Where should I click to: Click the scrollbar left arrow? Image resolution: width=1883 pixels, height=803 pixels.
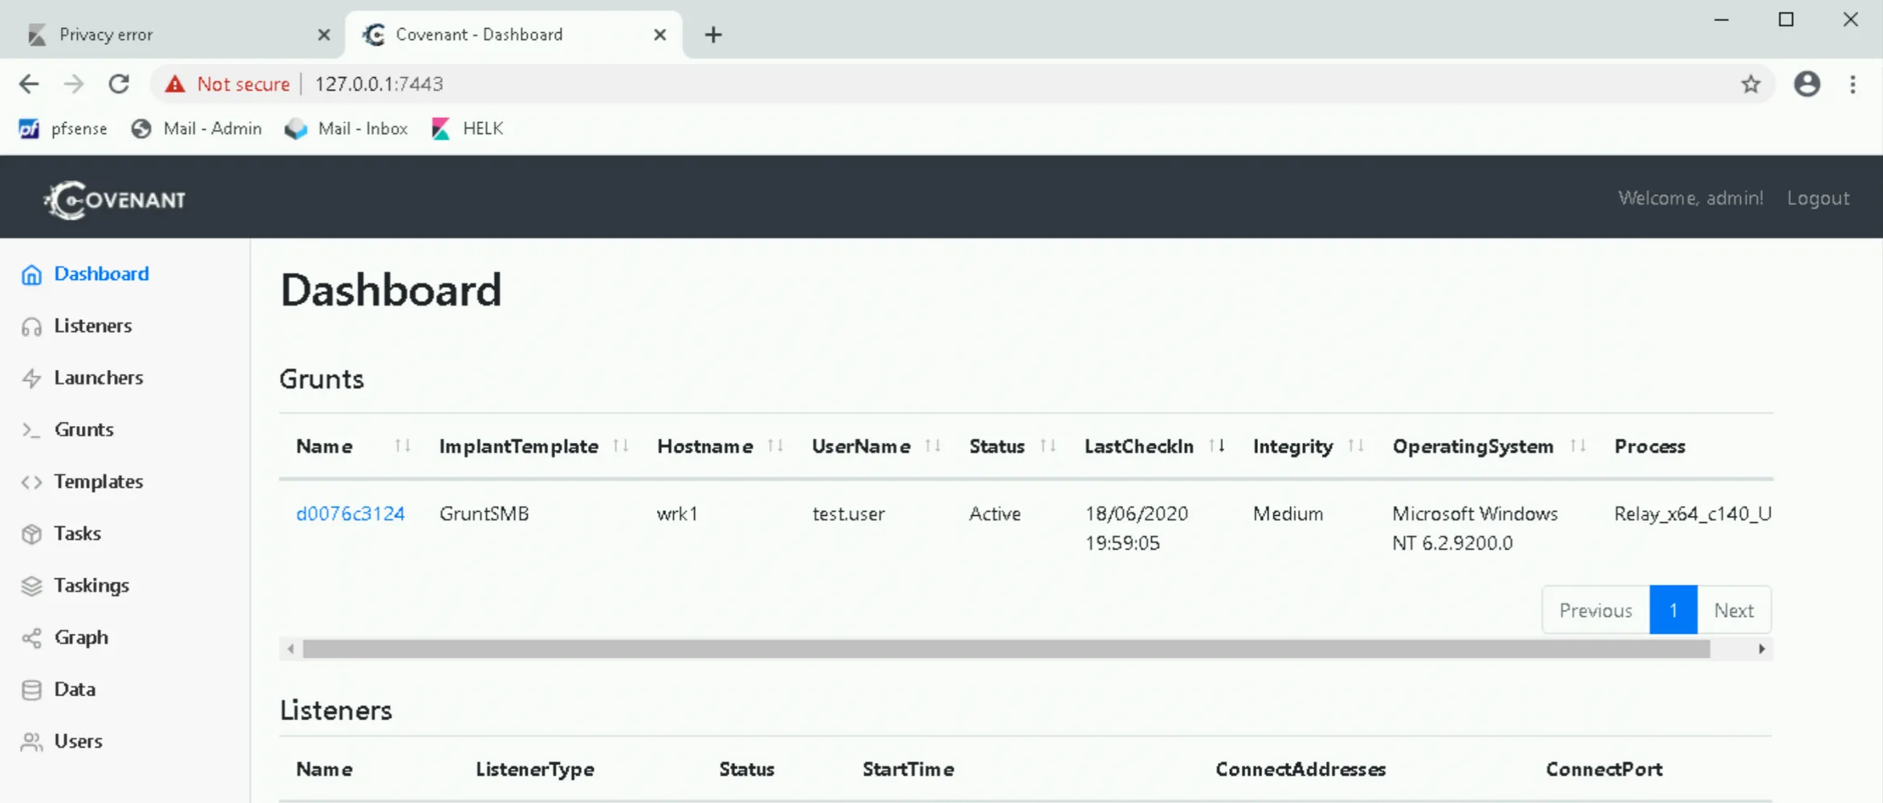point(290,649)
